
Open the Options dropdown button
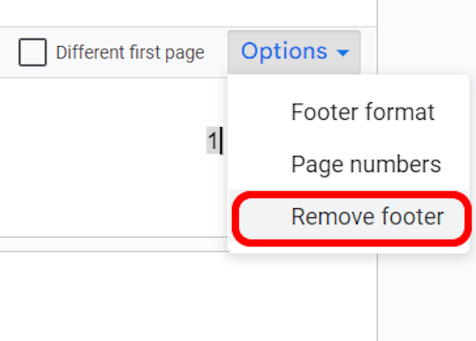point(294,52)
